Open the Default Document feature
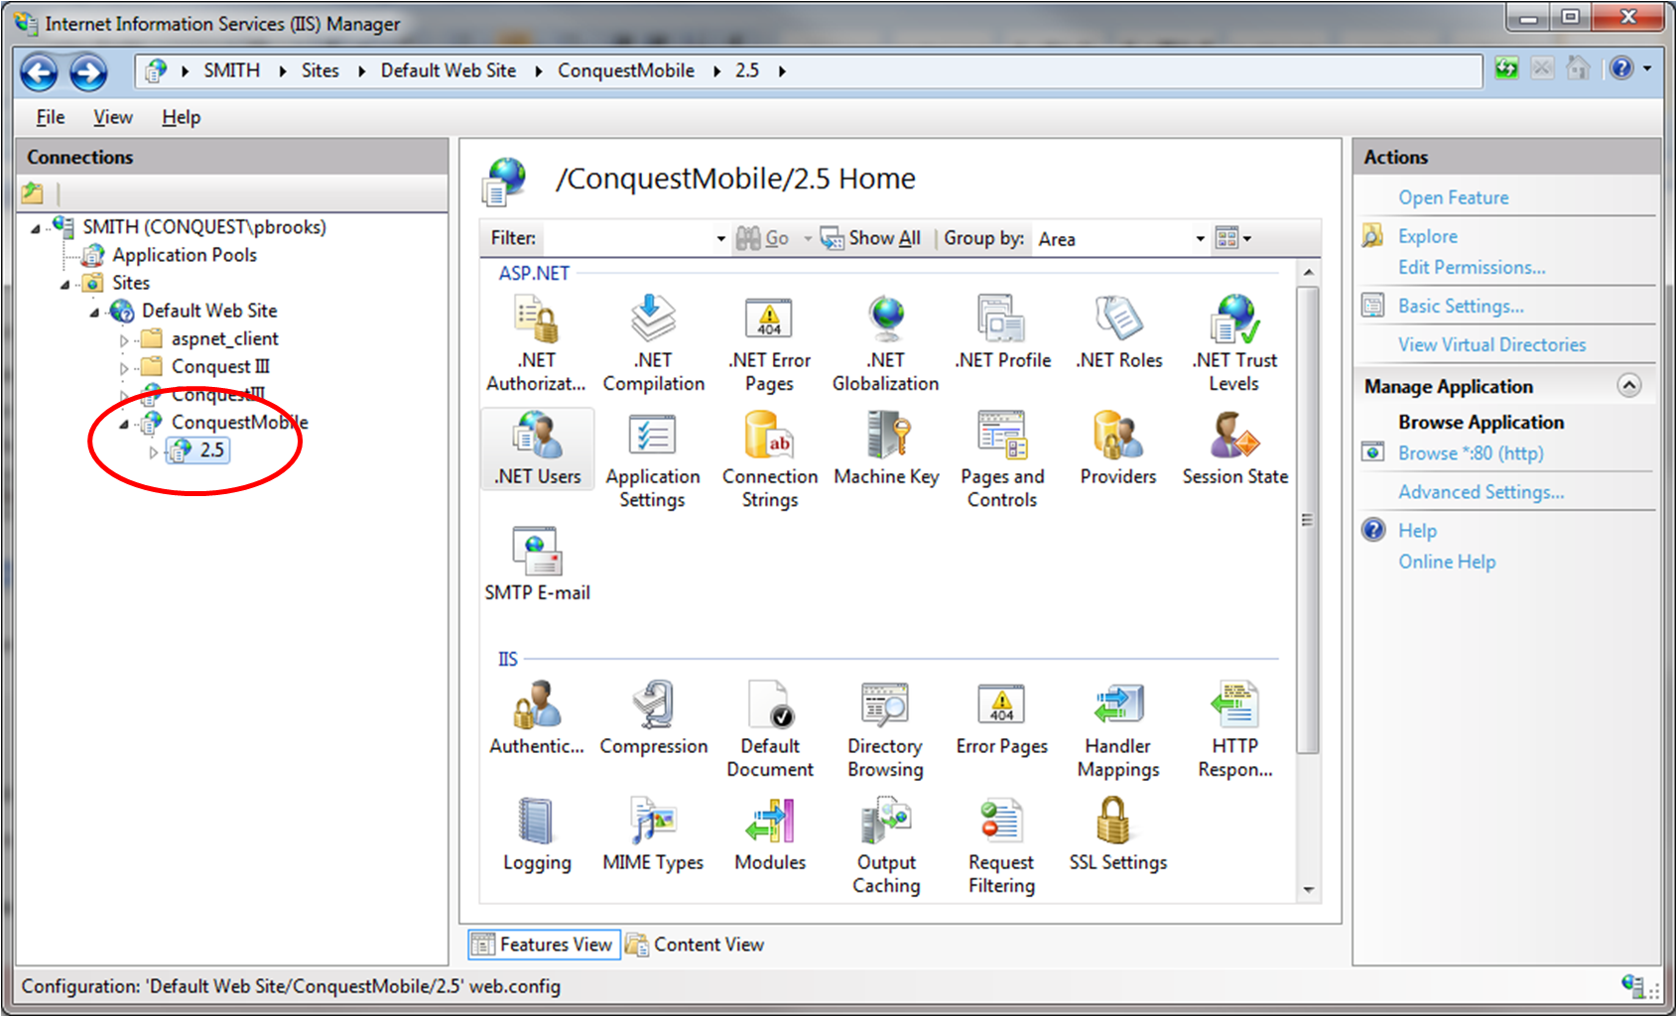 770,729
